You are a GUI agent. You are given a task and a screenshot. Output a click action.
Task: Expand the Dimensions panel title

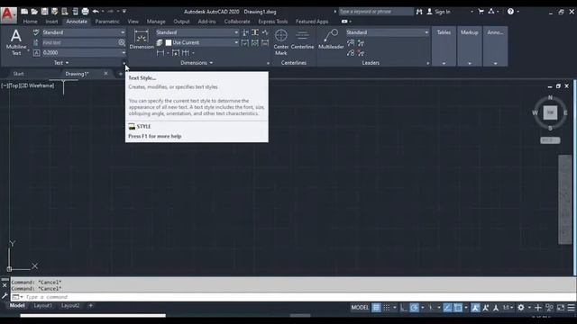[197, 63]
